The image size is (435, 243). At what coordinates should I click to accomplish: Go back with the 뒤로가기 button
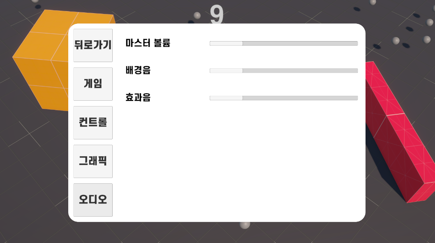[x=93, y=45]
